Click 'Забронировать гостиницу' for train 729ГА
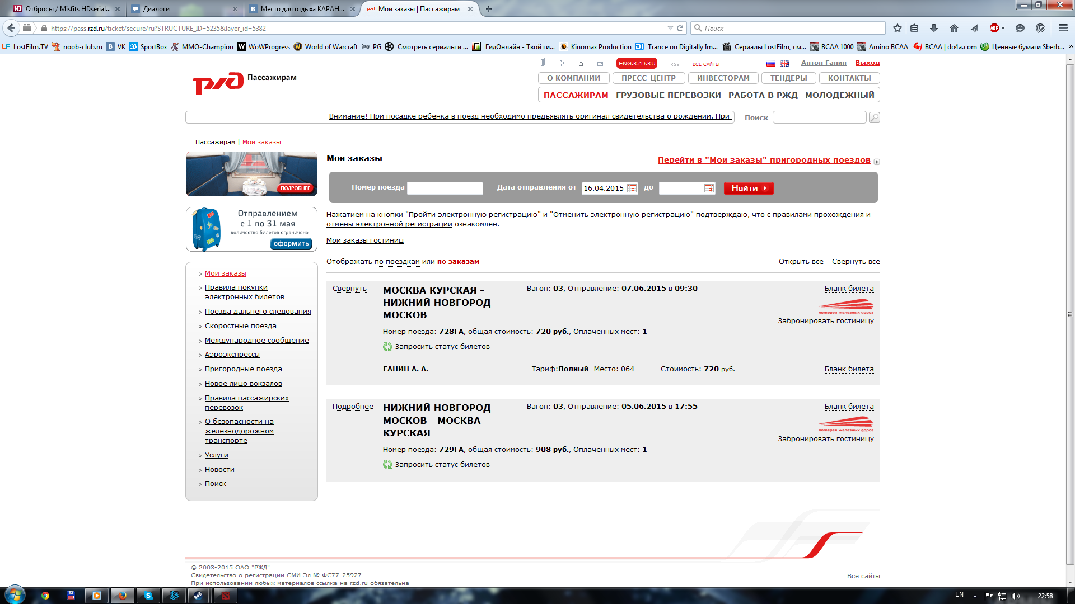 [x=826, y=439]
